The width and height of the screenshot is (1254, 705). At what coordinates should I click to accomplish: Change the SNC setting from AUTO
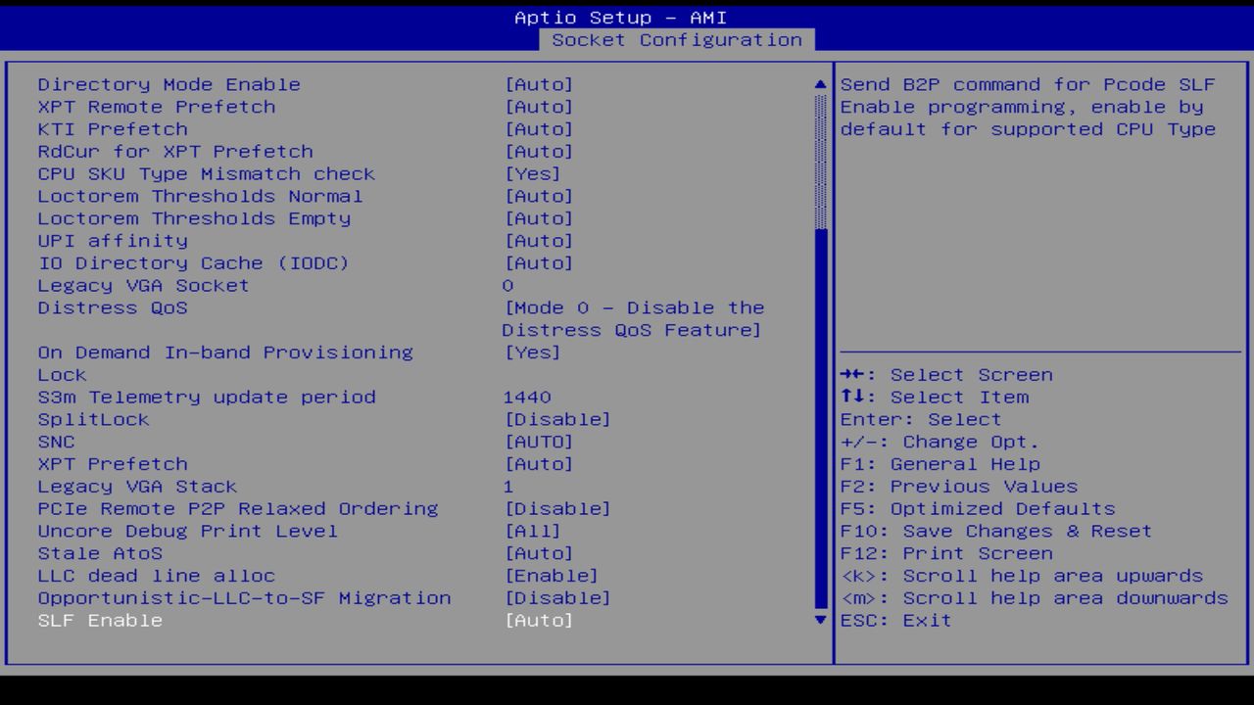tap(540, 442)
